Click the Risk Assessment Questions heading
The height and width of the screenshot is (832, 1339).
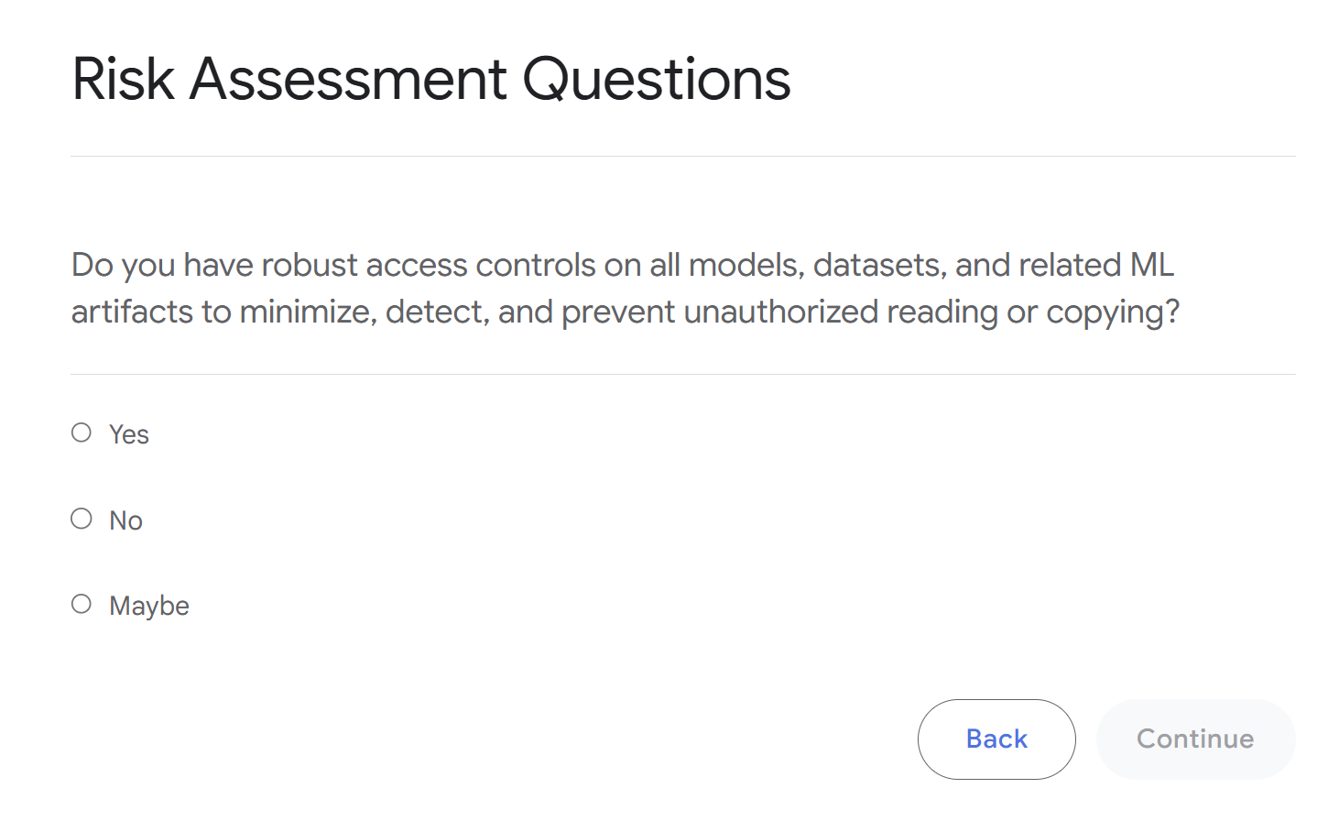tap(430, 79)
